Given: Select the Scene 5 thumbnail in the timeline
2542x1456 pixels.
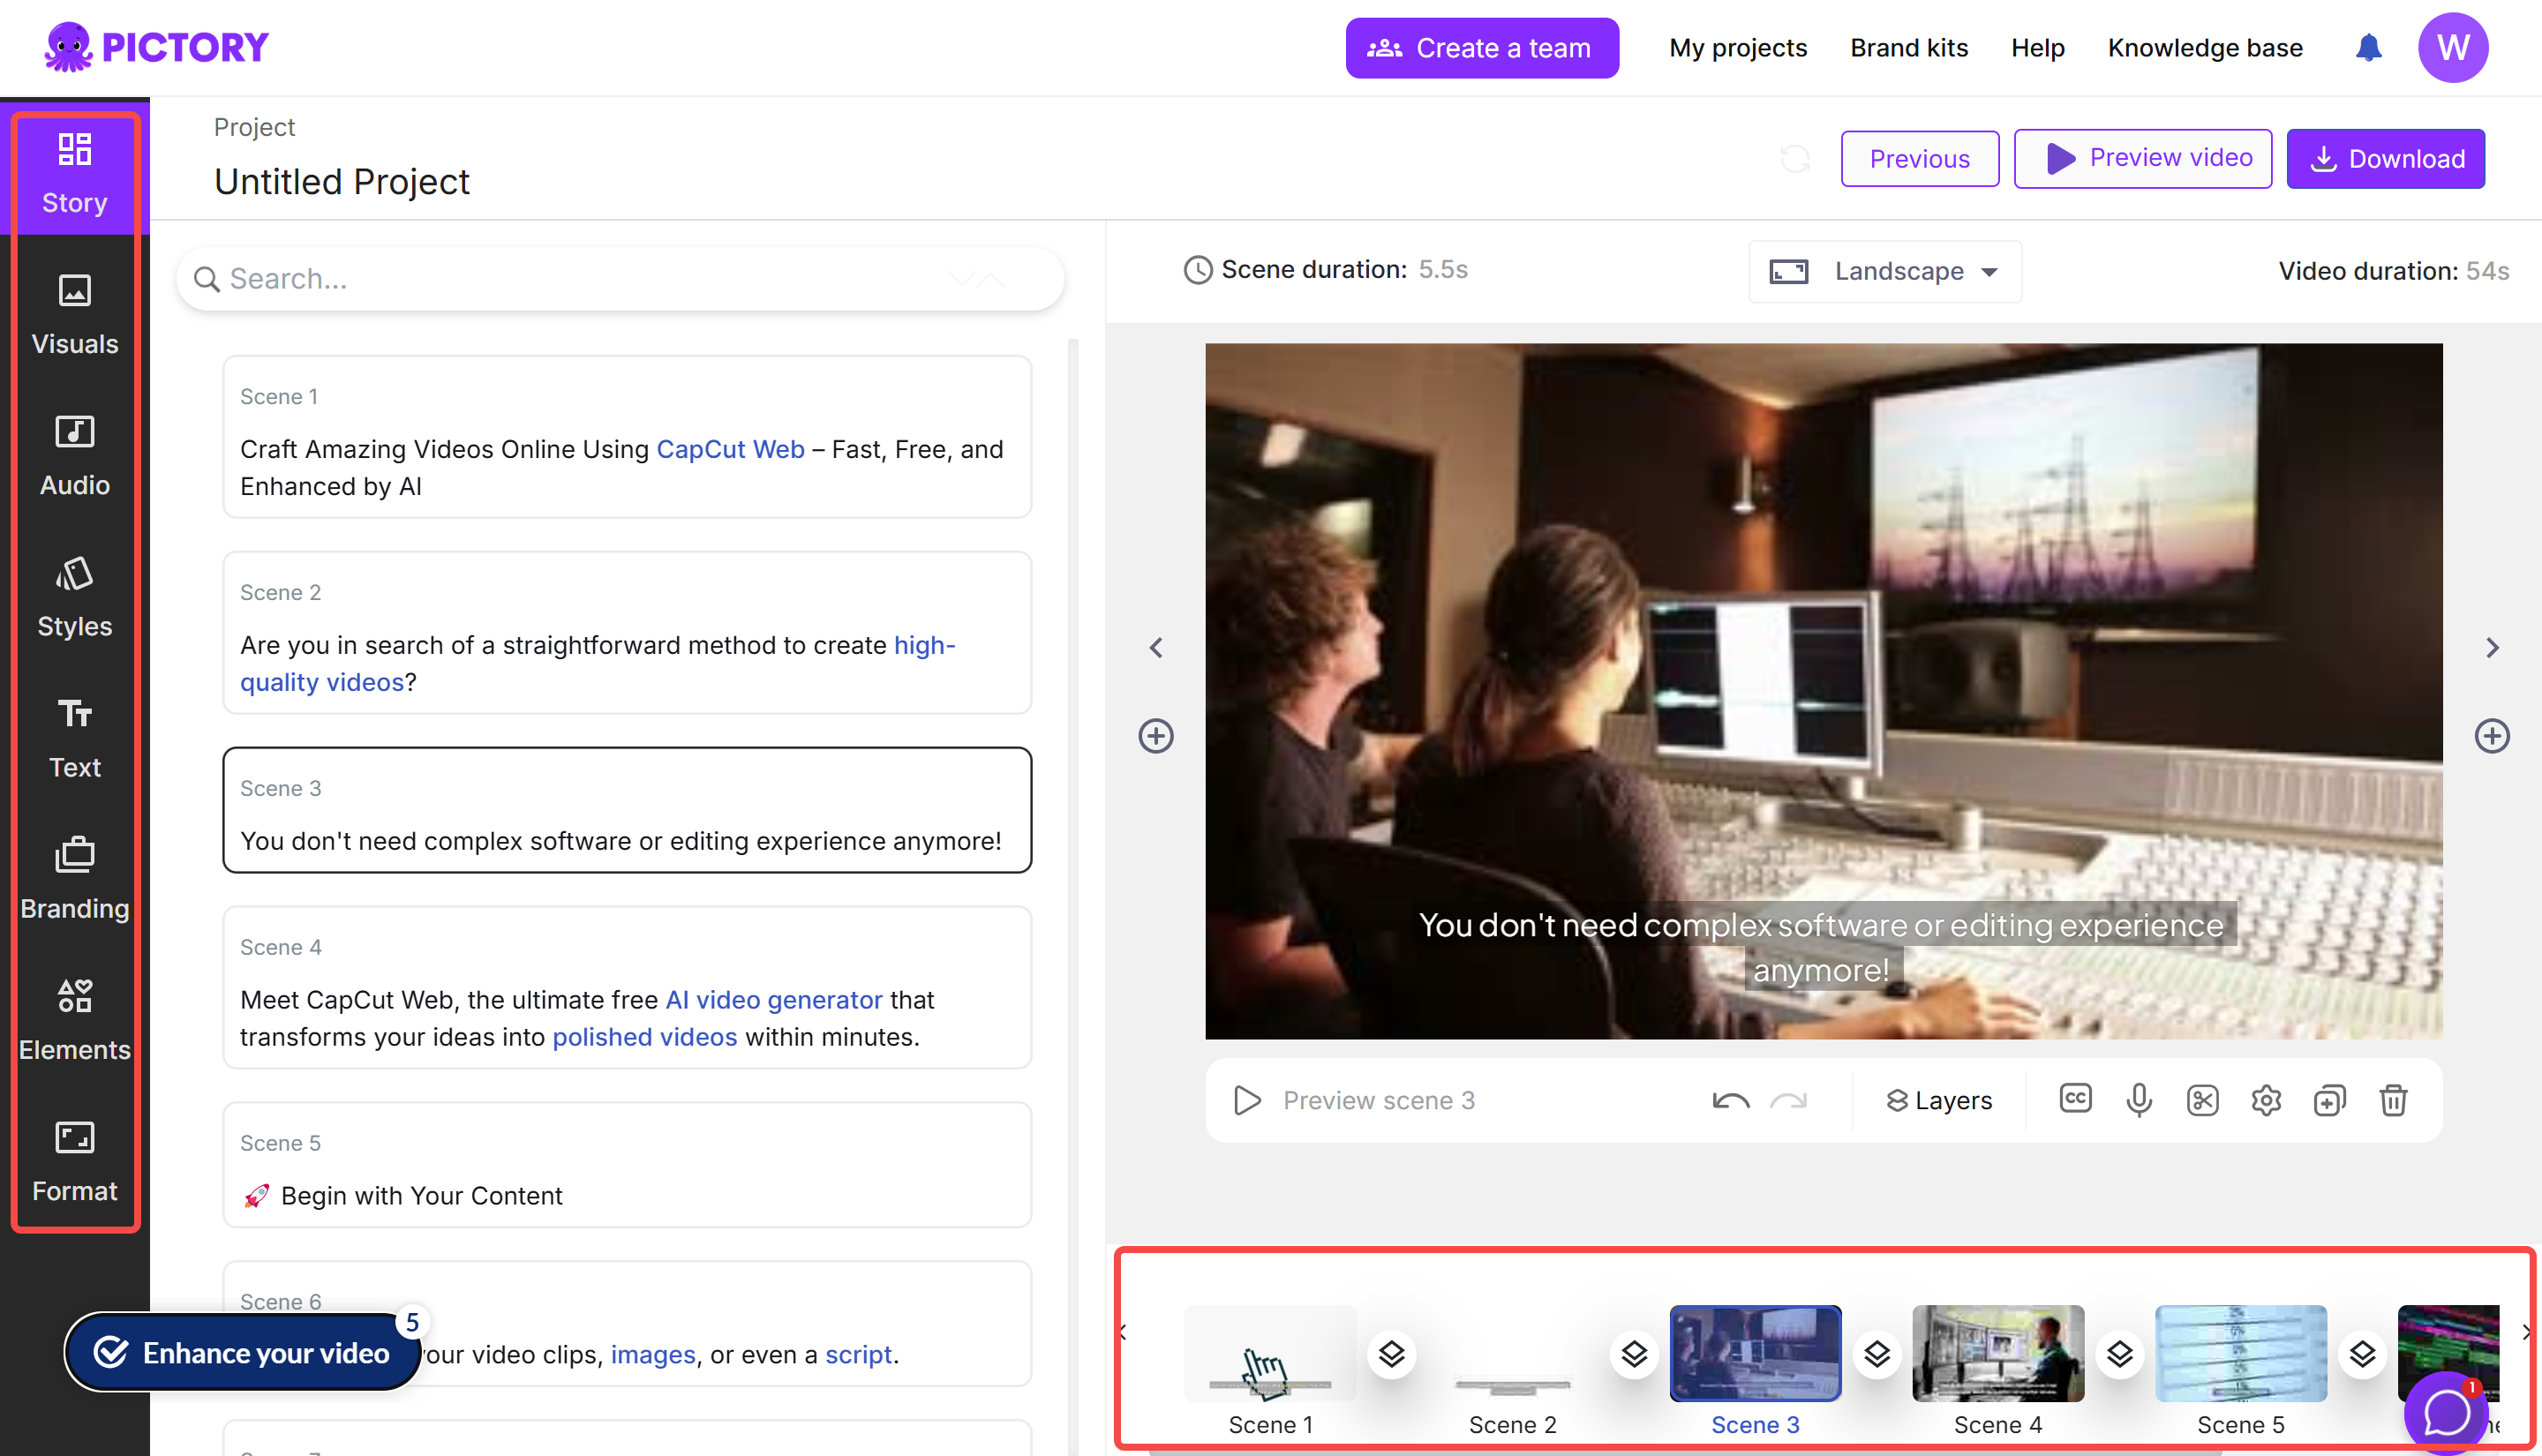Looking at the screenshot, I should coord(2241,1353).
